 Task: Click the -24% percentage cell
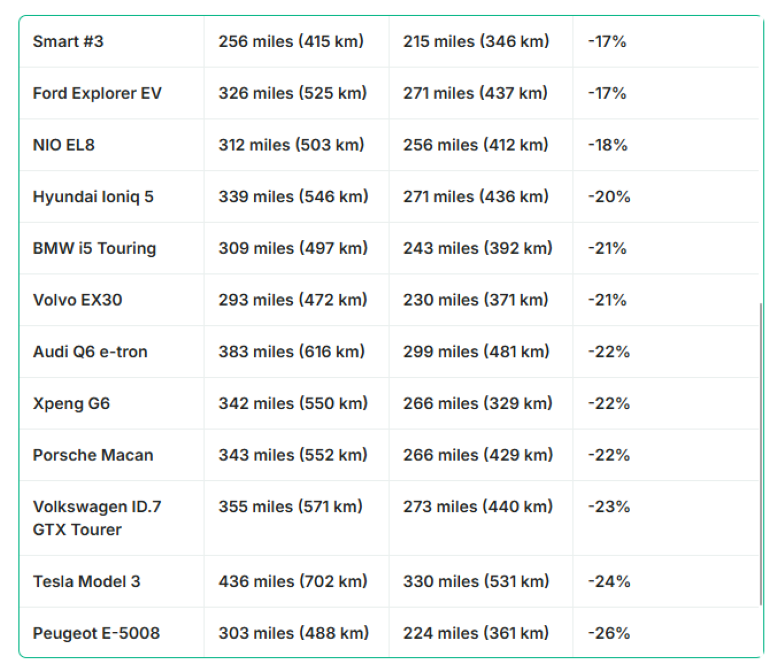pos(609,581)
